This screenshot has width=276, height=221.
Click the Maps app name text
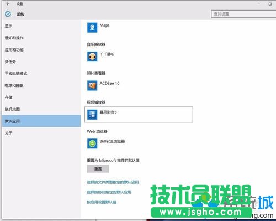click(104, 25)
